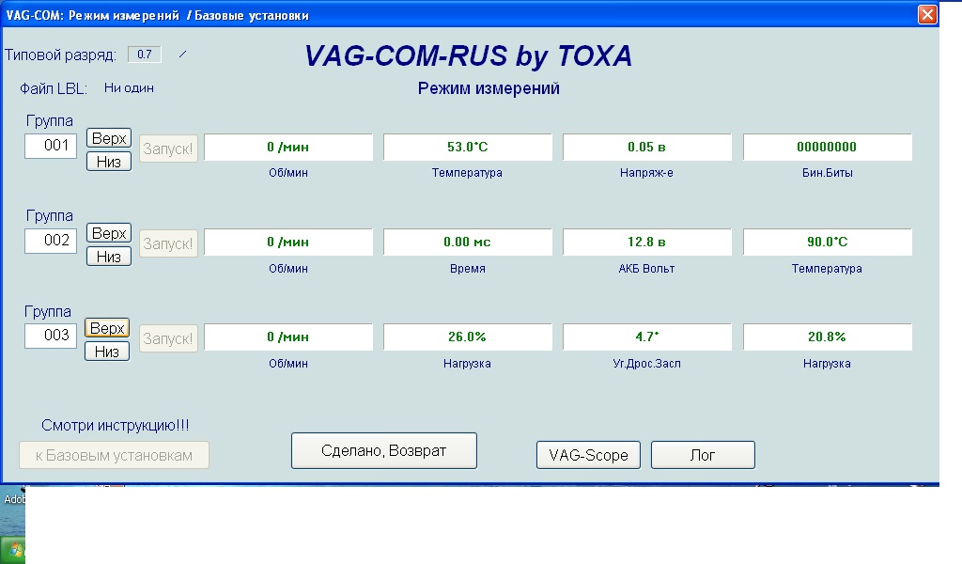Image resolution: width=962 pixels, height=564 pixels.
Task: Select group 001 RPM value 0 /мин
Action: tap(287, 147)
